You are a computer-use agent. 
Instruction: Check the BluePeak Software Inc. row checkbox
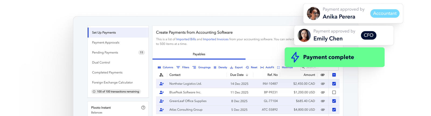click(x=334, y=92)
